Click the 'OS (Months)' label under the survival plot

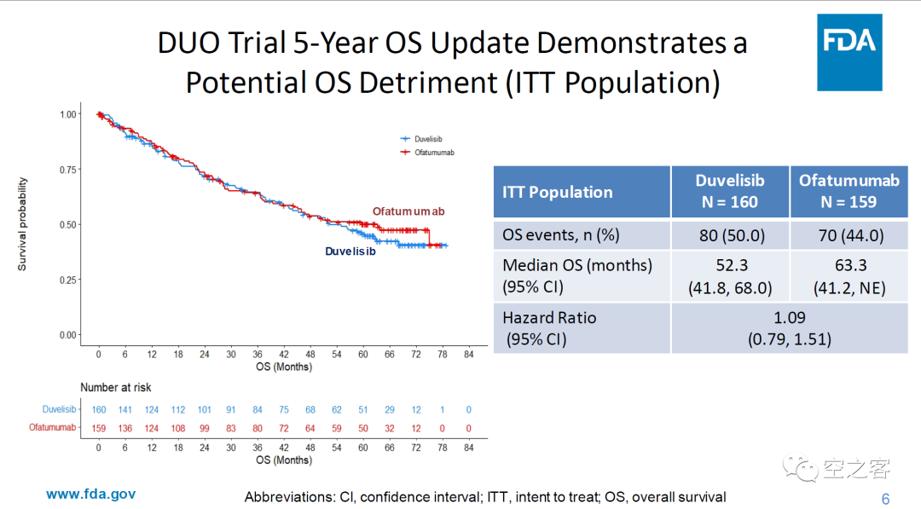[284, 367]
